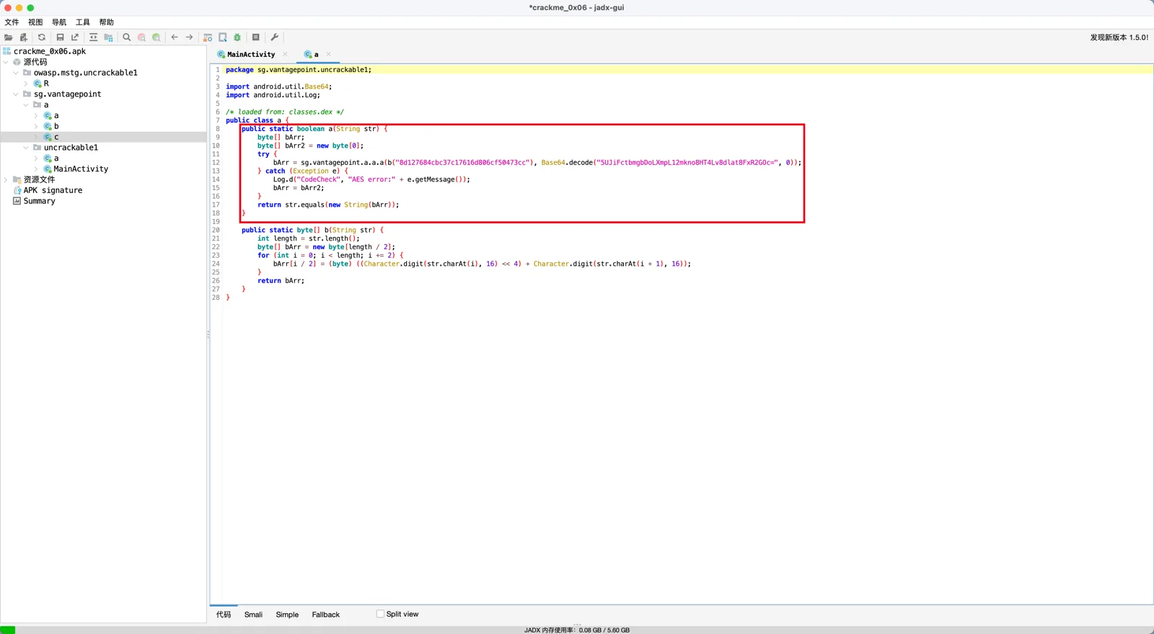Switch to Smali view
1154x634 pixels.
click(253, 615)
